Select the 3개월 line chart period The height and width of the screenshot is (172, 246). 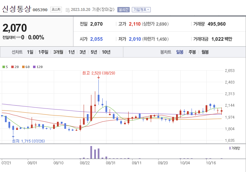pos(58,52)
